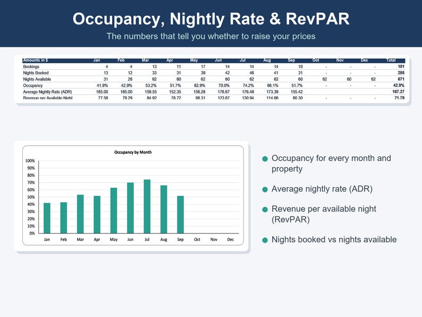Click the 'Feb' column header in table
The image size is (422, 317).
[x=121, y=60]
